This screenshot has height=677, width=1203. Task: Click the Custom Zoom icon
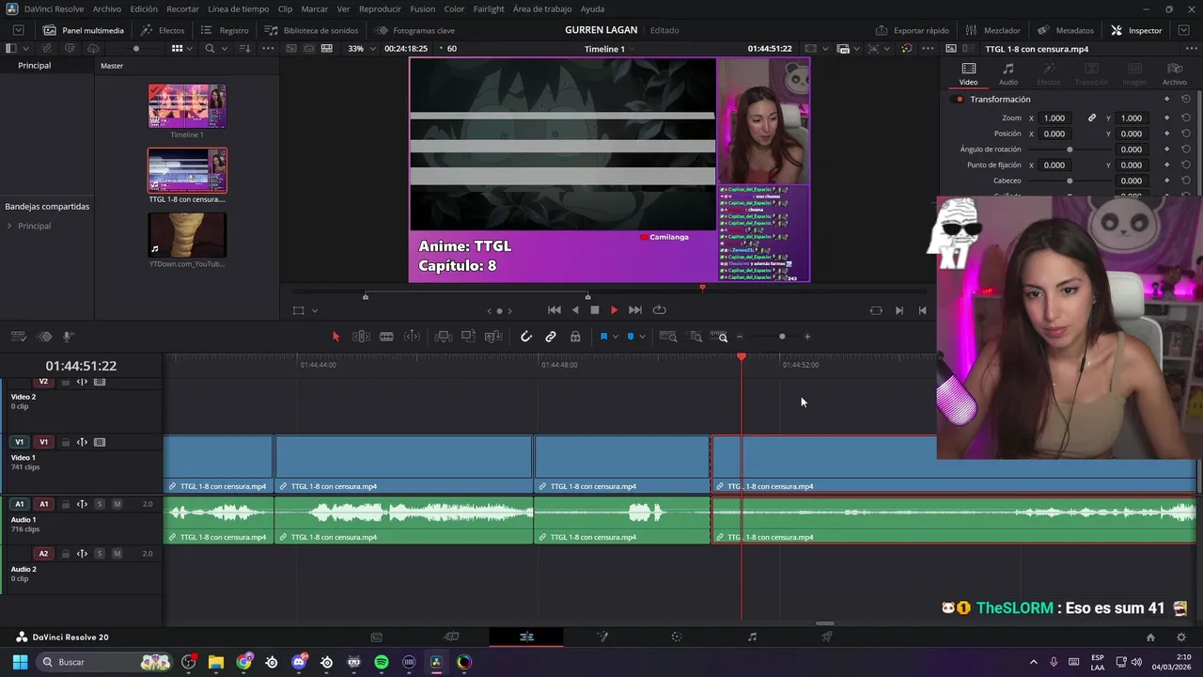(719, 337)
